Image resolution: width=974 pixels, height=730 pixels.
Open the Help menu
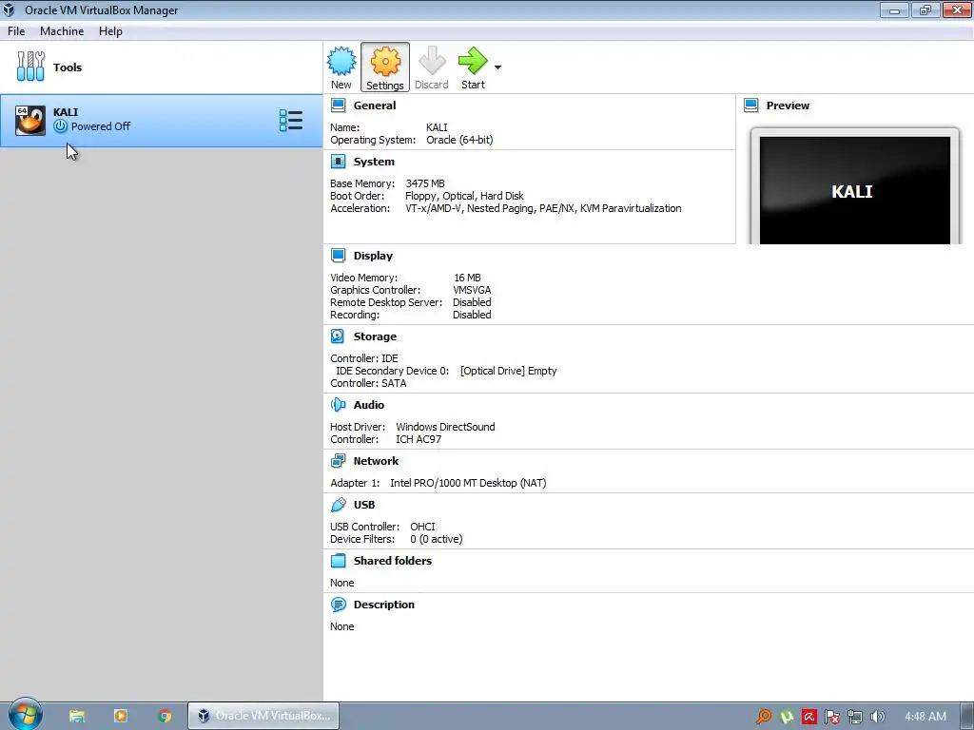110,31
